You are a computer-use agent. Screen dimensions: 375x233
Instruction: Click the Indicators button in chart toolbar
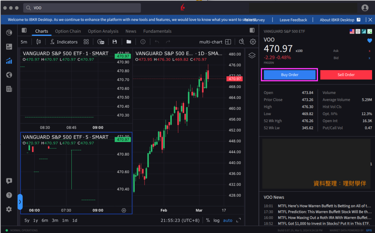pos(64,42)
